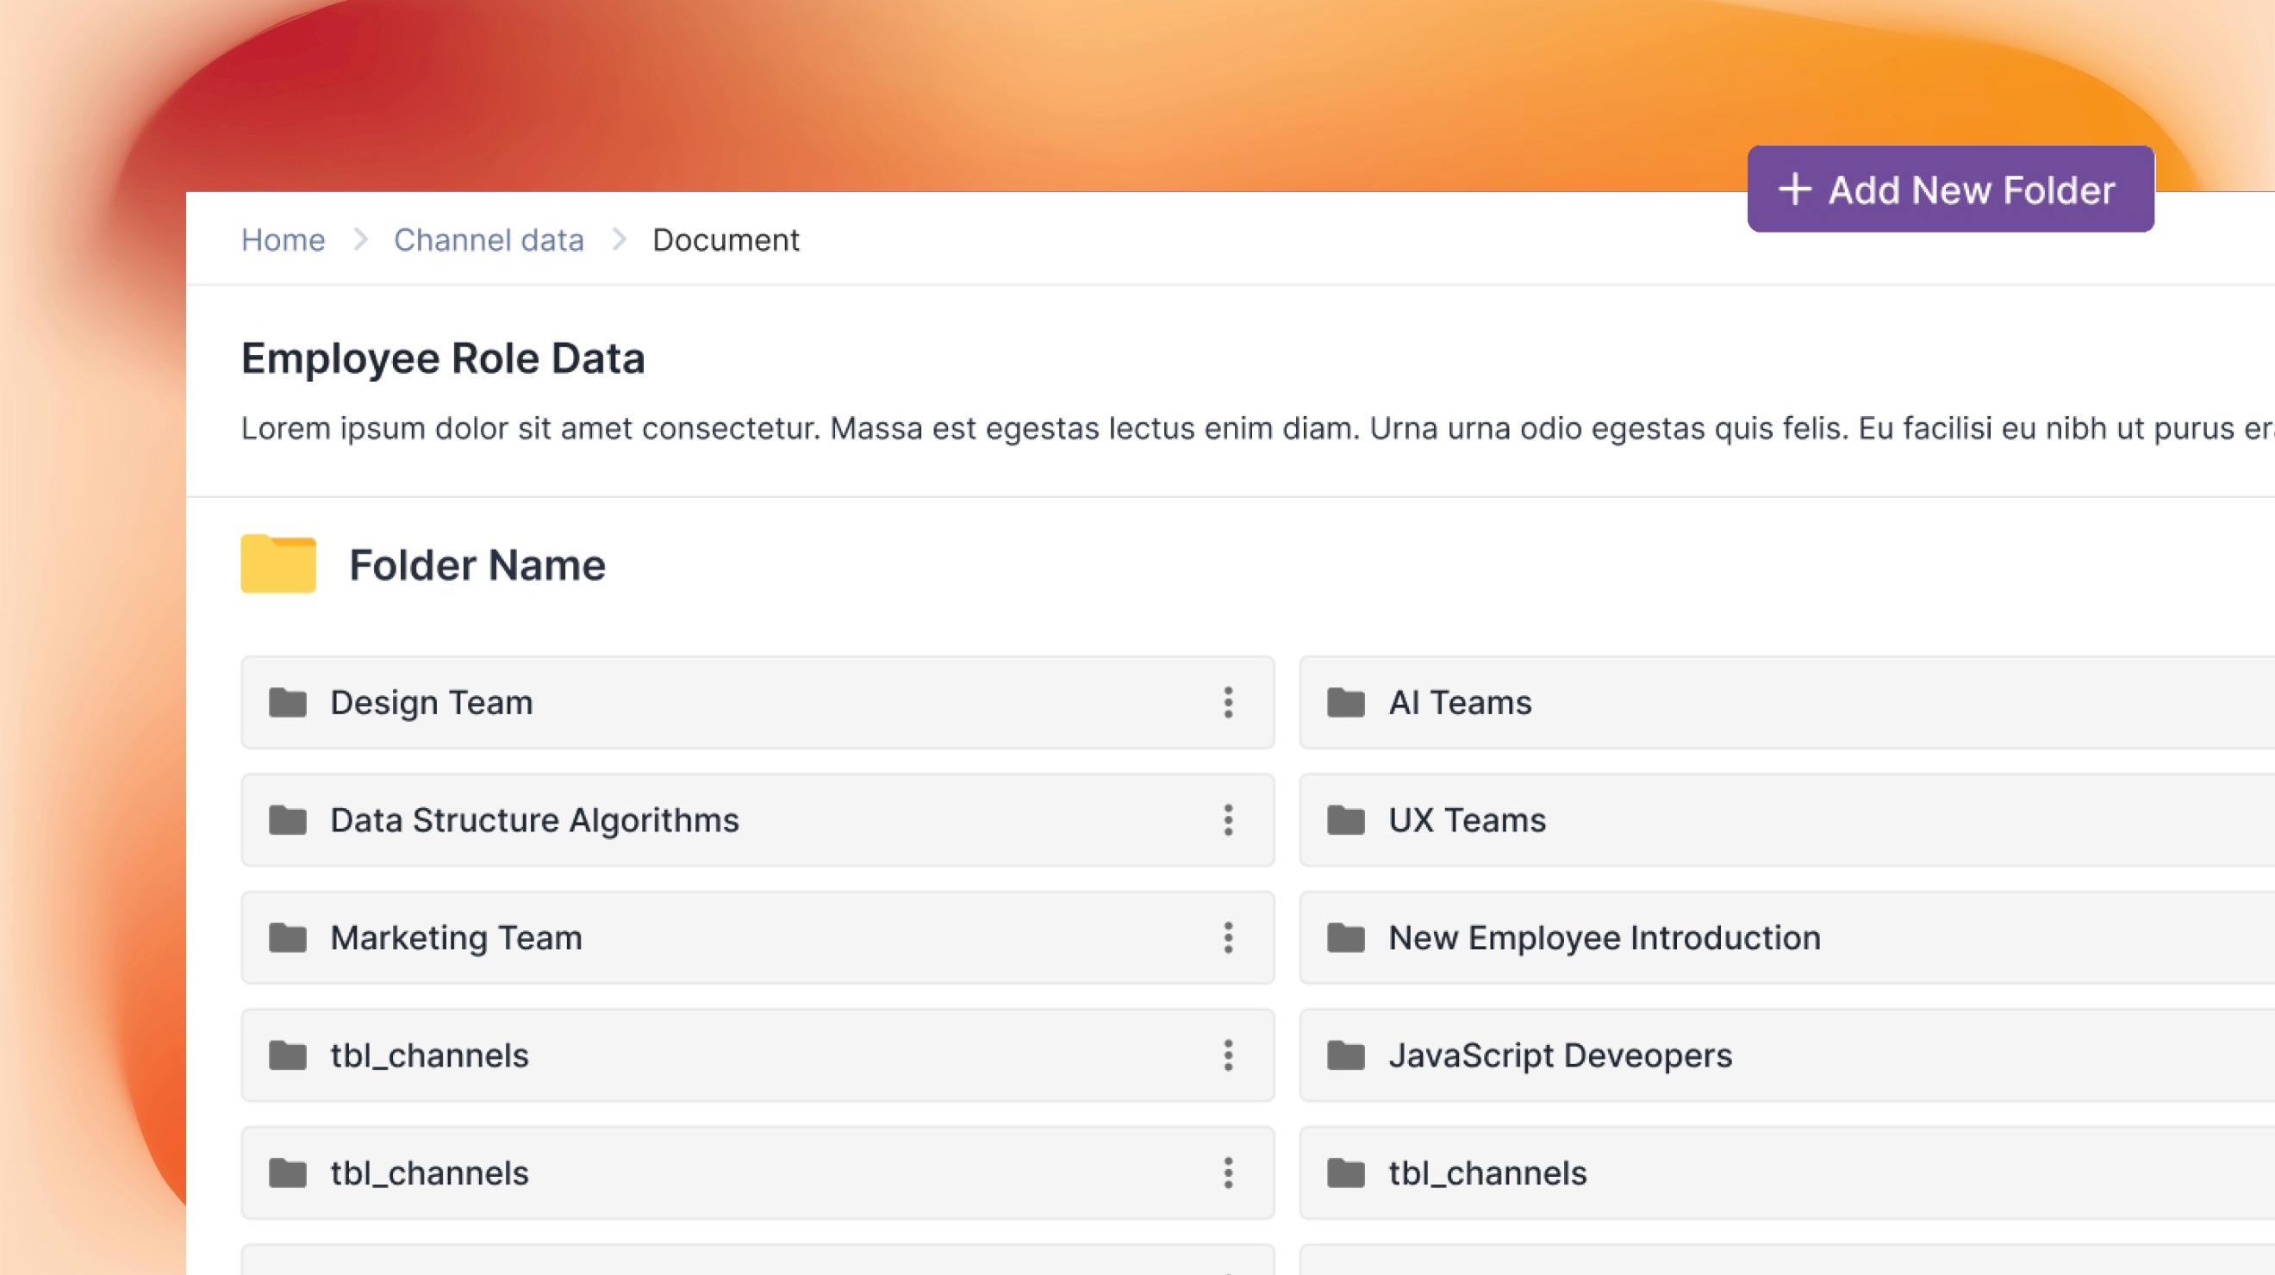This screenshot has height=1275, width=2275.
Task: Open Data Structure Algorithms three-dot menu
Action: (x=1228, y=820)
